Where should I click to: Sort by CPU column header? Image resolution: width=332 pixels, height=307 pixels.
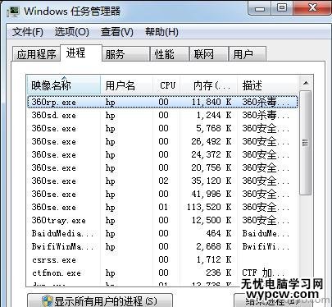(x=166, y=85)
